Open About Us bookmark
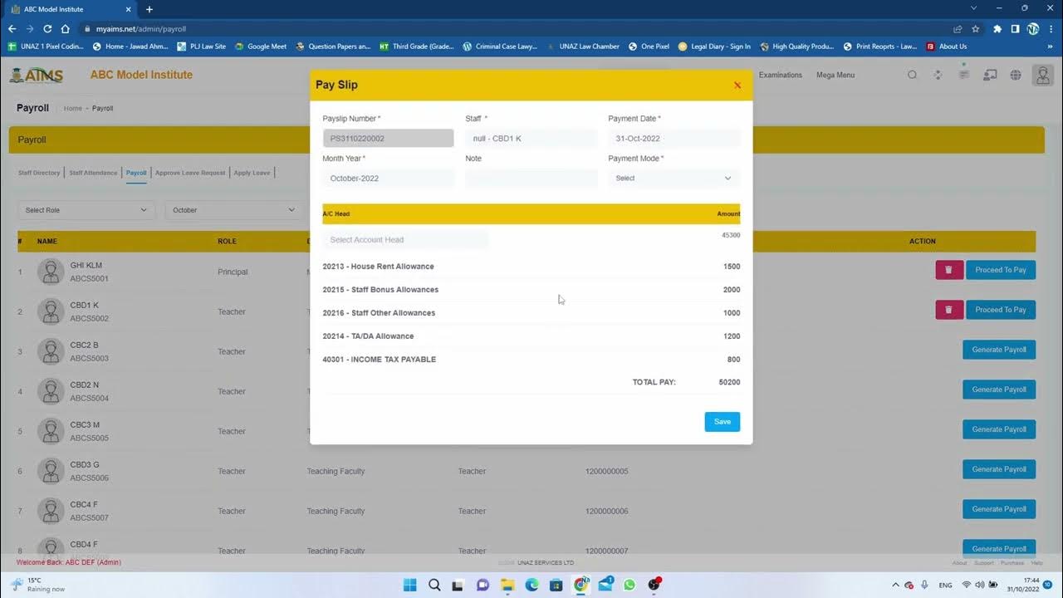This screenshot has height=598, width=1063. [947, 47]
